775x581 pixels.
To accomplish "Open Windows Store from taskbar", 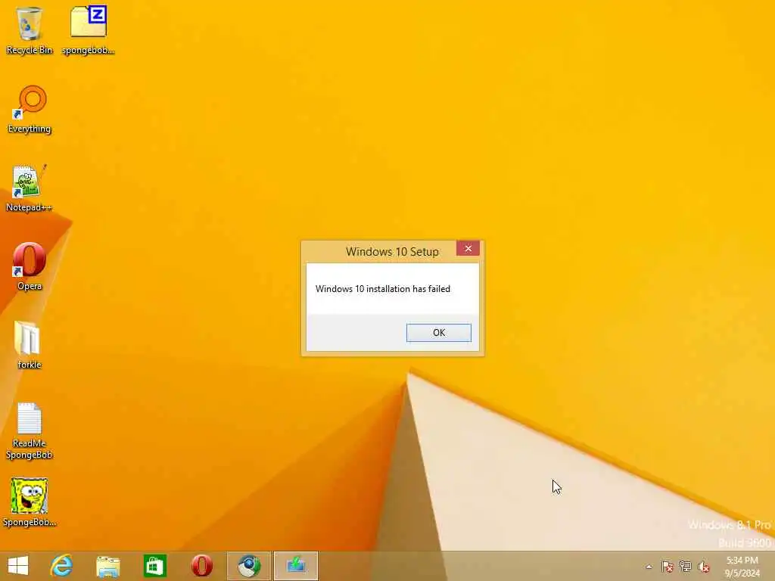I will 154,566.
